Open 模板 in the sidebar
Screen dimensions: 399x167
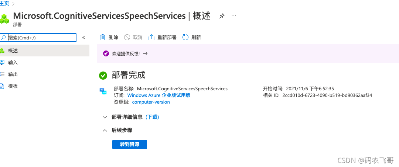13,86
